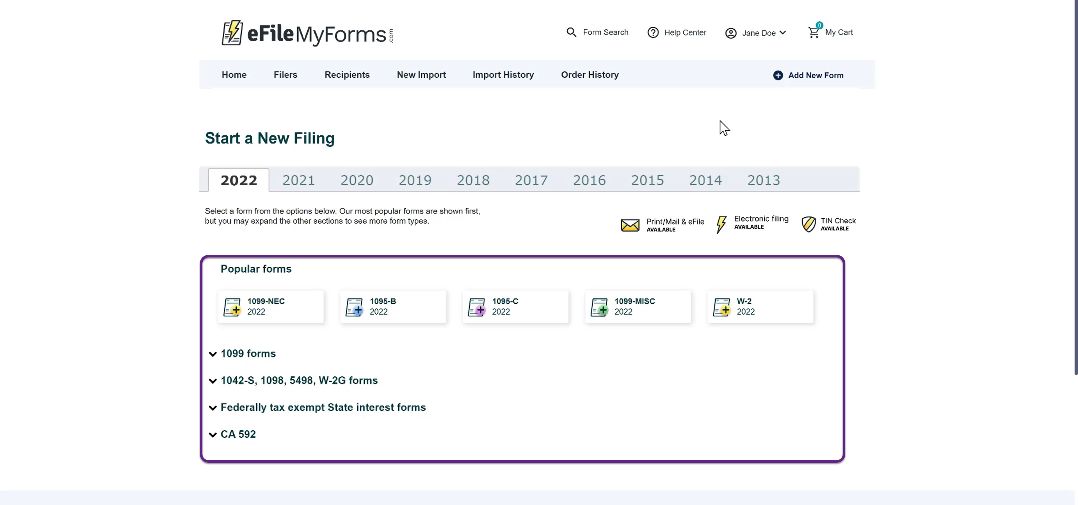Click the Jane Doe profile avatar icon
This screenshot has width=1078, height=505.
tap(731, 33)
